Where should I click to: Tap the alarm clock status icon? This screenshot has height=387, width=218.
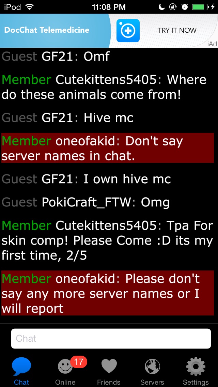(x=185, y=7)
